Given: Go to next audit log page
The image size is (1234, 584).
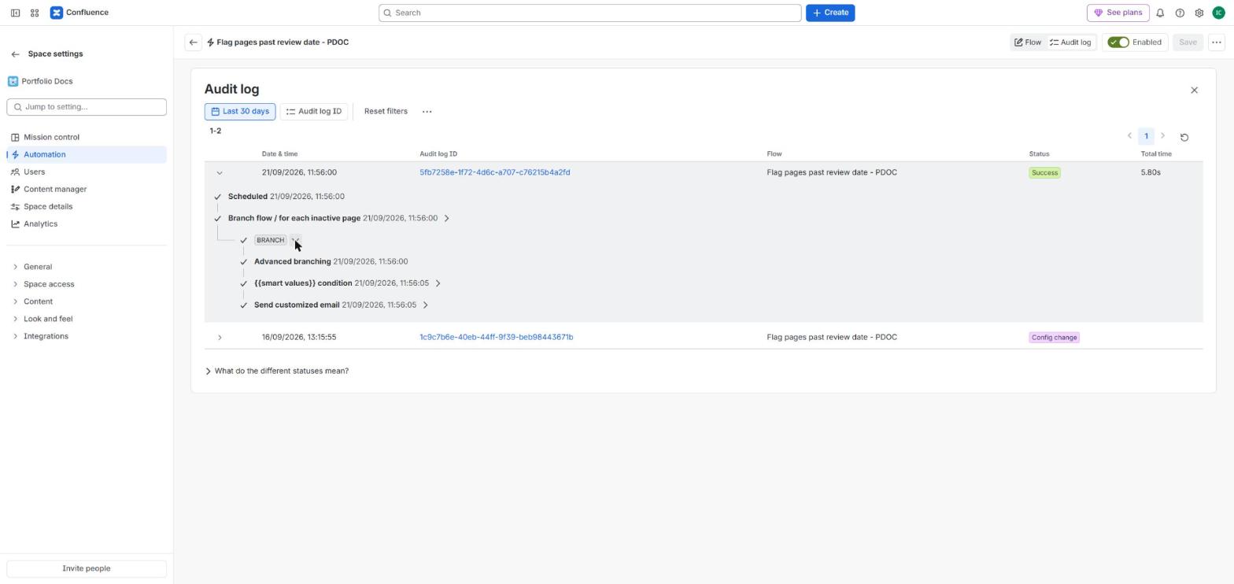Looking at the screenshot, I should 1162,136.
